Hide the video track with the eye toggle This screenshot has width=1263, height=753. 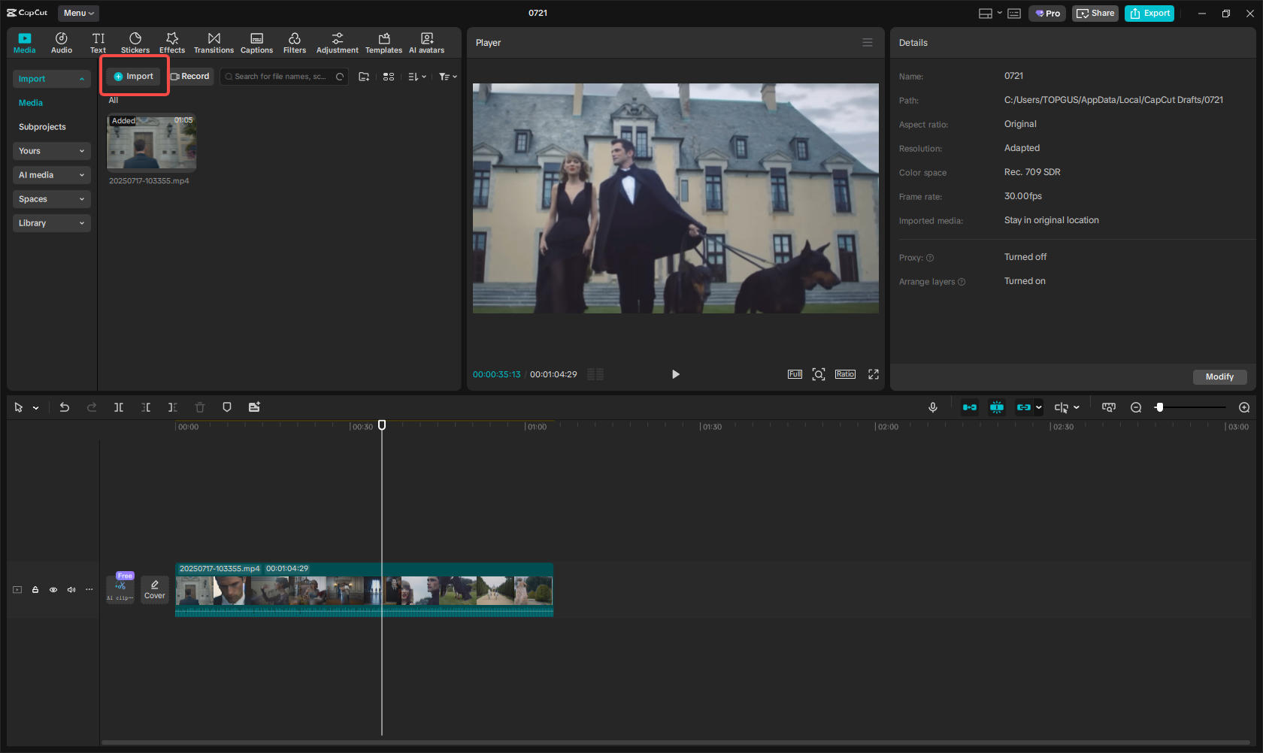[x=53, y=590]
